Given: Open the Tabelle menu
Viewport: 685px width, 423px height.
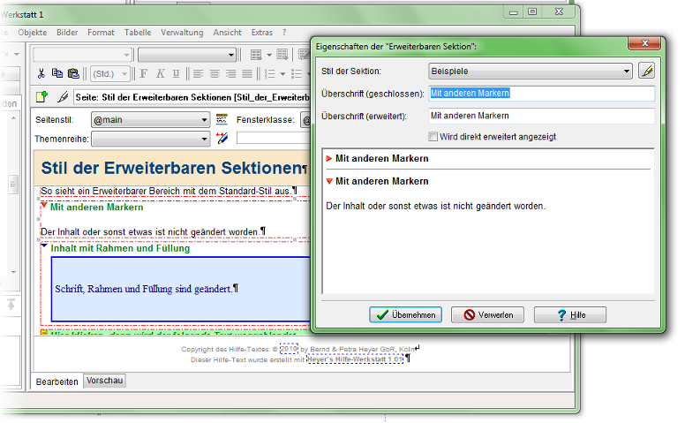Looking at the screenshot, I should (x=138, y=33).
